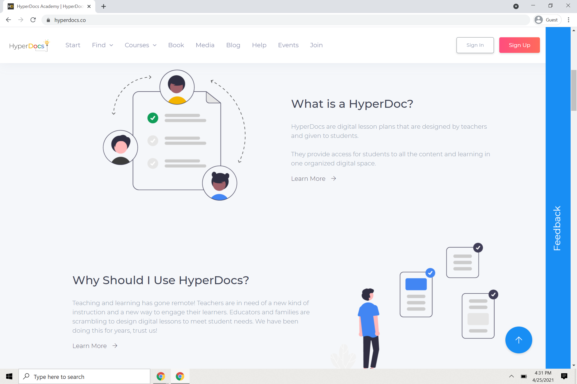Viewport: 577px width, 384px height.
Task: Open Chrome's three-dot menu
Action: (569, 20)
